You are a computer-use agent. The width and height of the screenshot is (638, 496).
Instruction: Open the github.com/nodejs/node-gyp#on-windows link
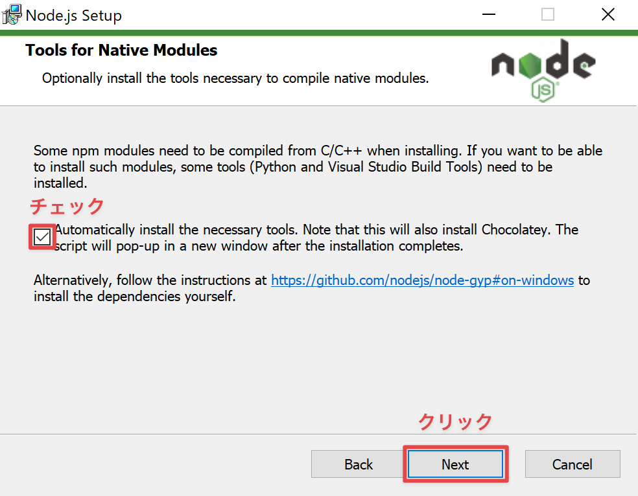tap(422, 280)
